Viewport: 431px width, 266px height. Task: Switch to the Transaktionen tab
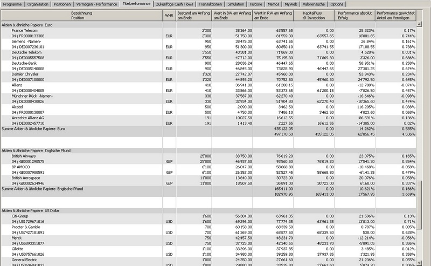(210, 4)
